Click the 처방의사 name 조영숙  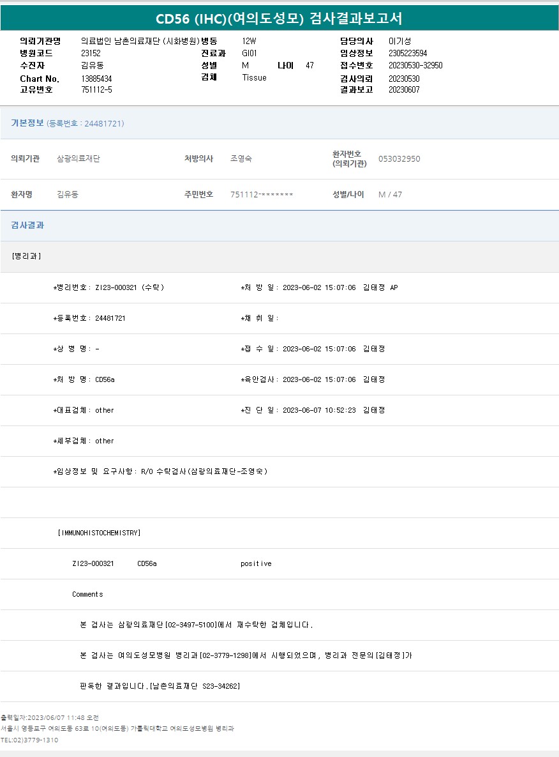241,158
